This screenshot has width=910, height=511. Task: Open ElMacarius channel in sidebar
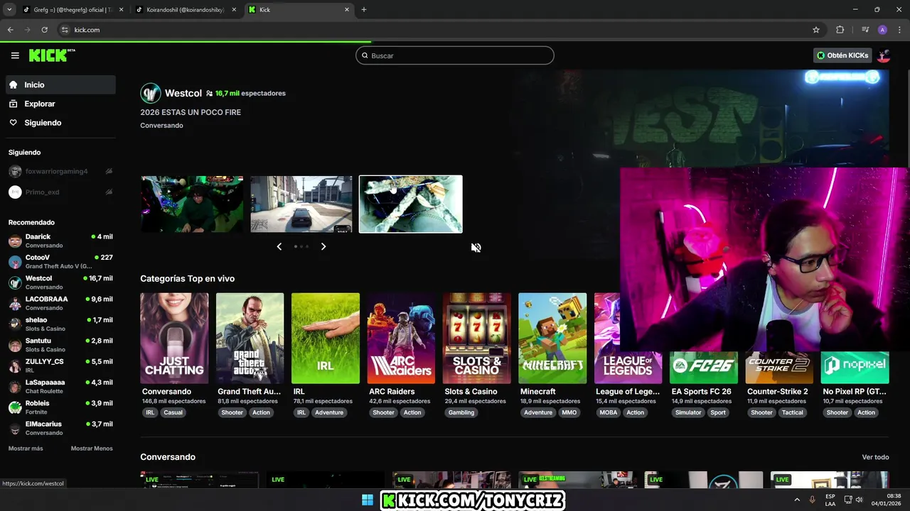click(60, 428)
